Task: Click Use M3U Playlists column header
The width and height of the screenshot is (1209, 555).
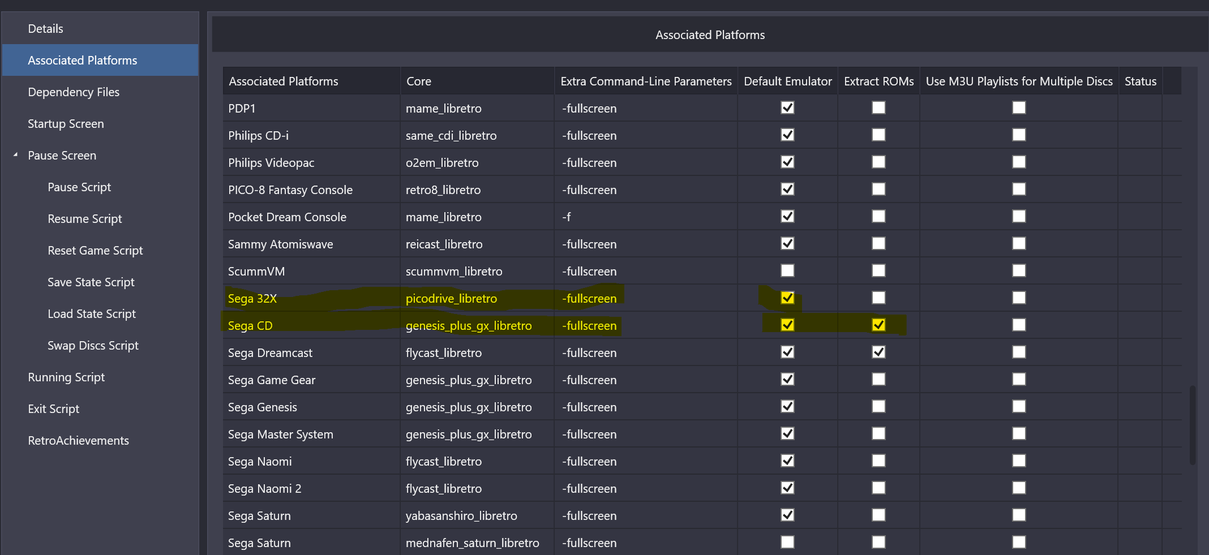Action: pyautogui.click(x=1019, y=81)
